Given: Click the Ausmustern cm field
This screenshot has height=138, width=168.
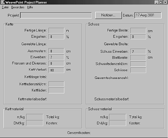Looking at the screenshot, I should click(56, 51).
